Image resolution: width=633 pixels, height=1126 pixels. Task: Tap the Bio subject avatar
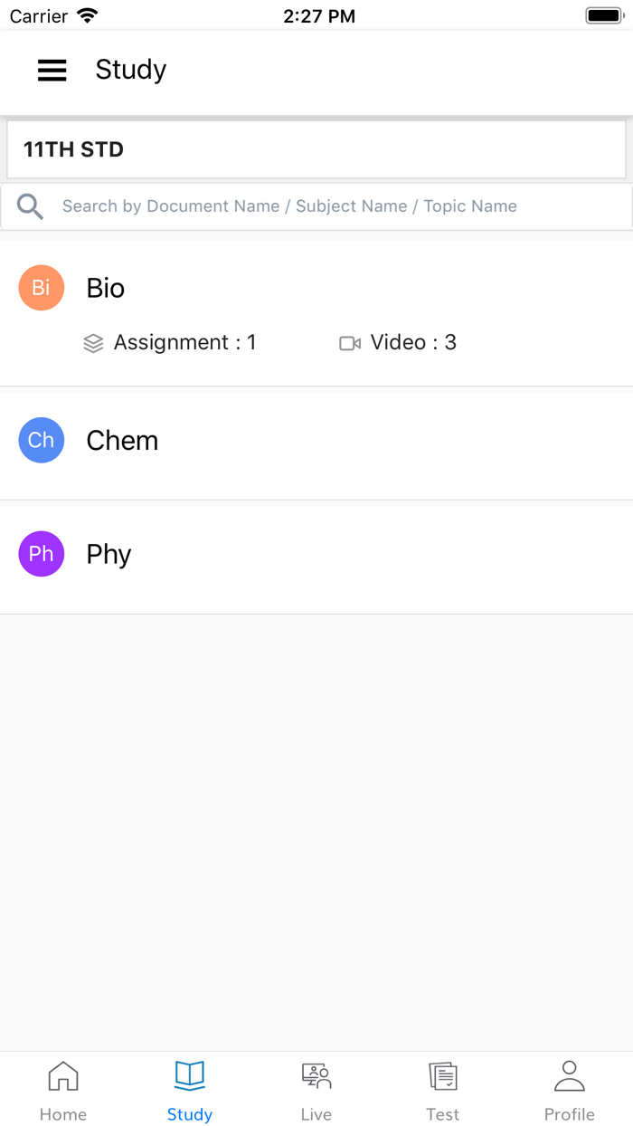point(41,288)
